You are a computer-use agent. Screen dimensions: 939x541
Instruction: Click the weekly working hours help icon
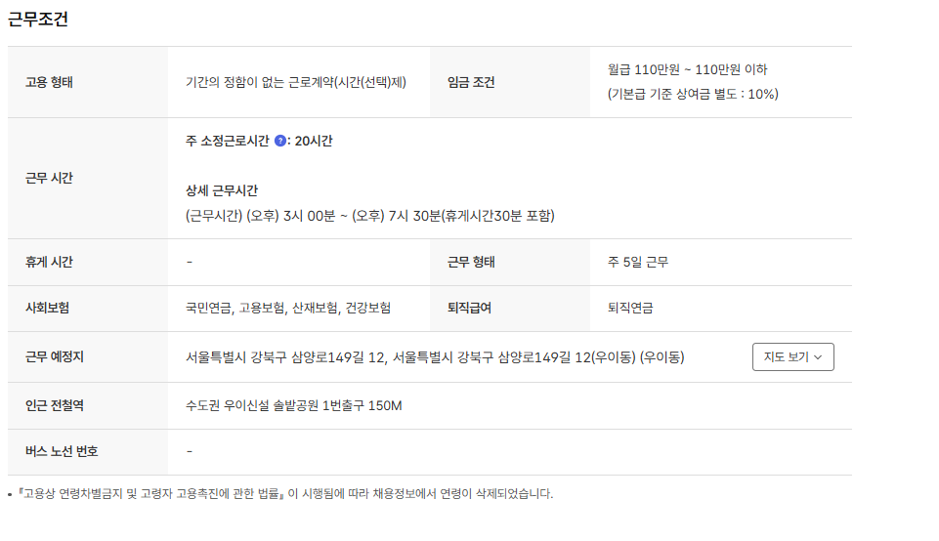point(280,142)
